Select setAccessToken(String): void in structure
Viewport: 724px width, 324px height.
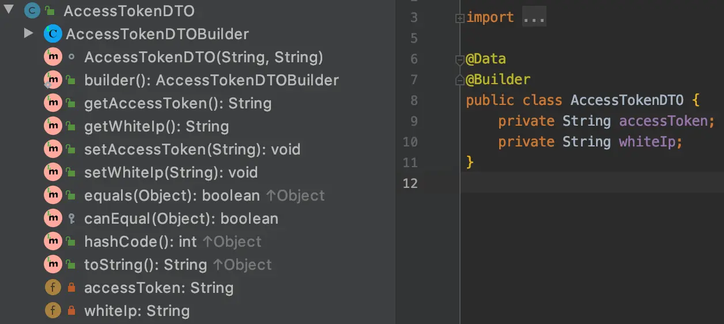coord(192,149)
